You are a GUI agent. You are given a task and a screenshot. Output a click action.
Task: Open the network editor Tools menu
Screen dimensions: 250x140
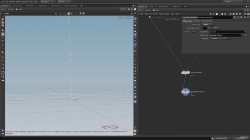(x=161, y=14)
